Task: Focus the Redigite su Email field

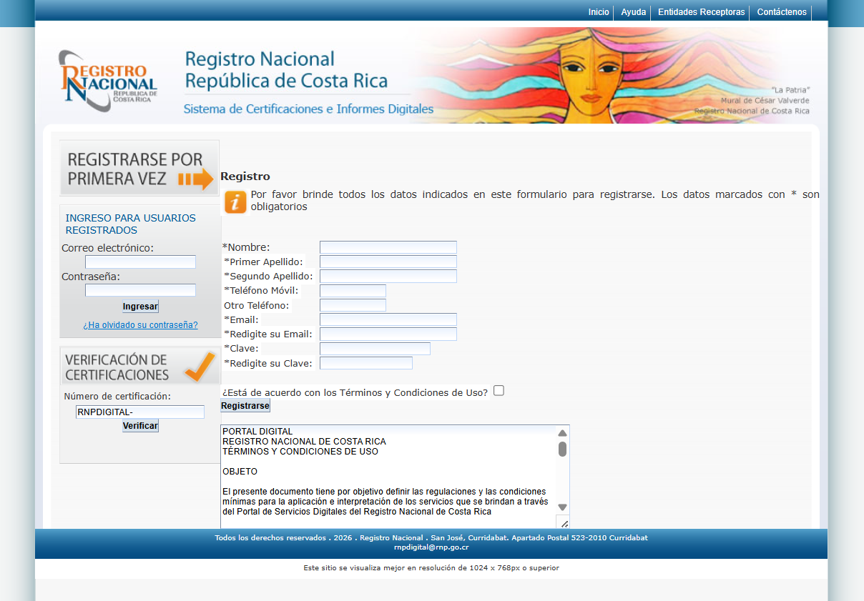Action: coord(388,334)
